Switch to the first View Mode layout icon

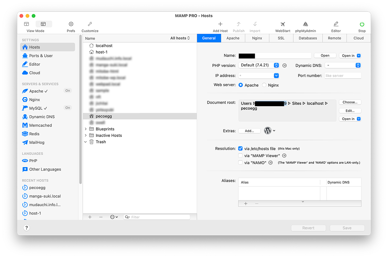point(27,24)
